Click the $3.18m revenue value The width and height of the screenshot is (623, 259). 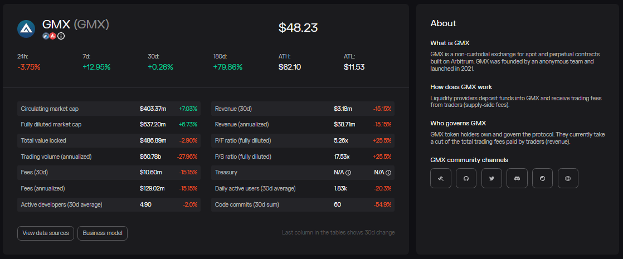point(343,109)
